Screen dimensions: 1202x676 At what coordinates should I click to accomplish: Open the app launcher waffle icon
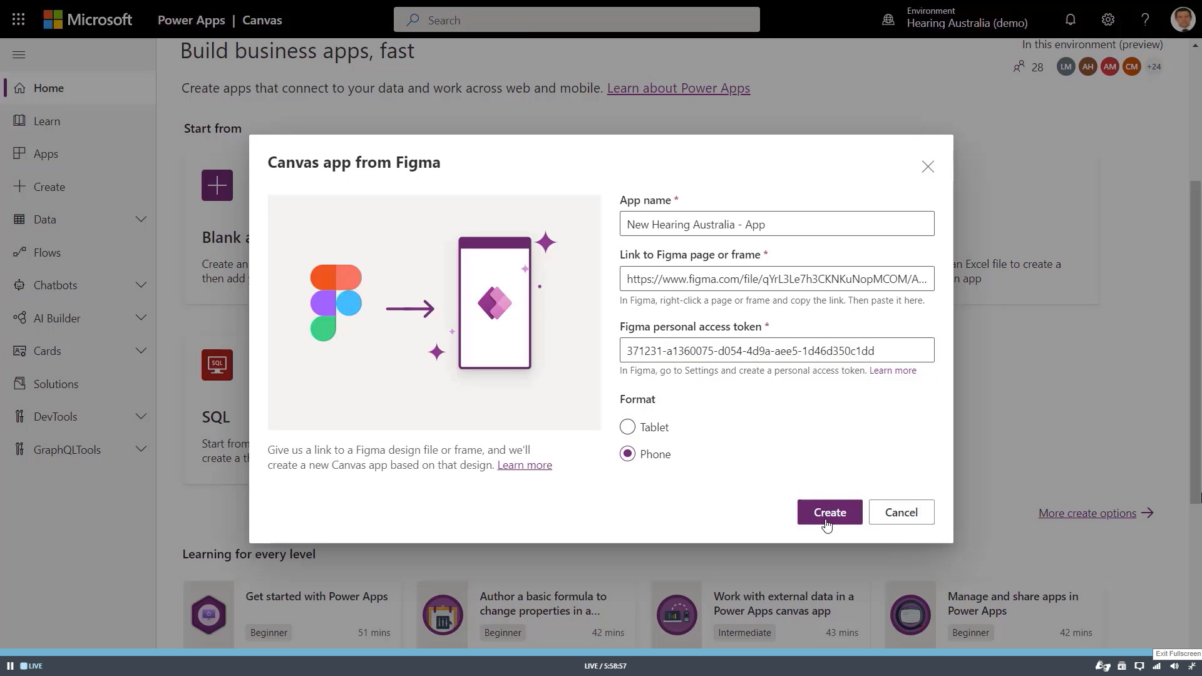point(18,19)
